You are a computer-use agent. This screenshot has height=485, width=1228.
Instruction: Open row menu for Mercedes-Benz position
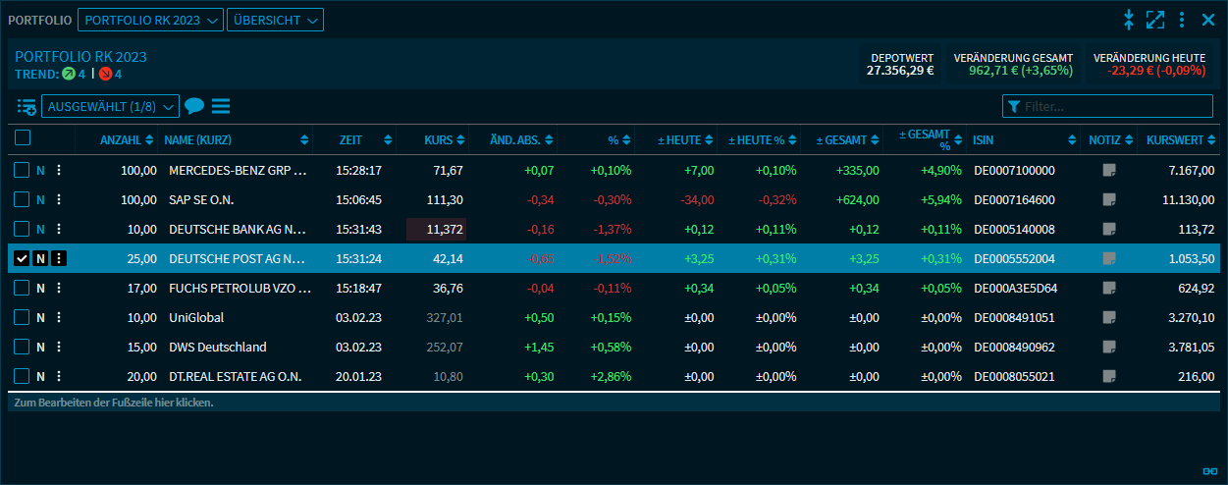click(x=59, y=170)
